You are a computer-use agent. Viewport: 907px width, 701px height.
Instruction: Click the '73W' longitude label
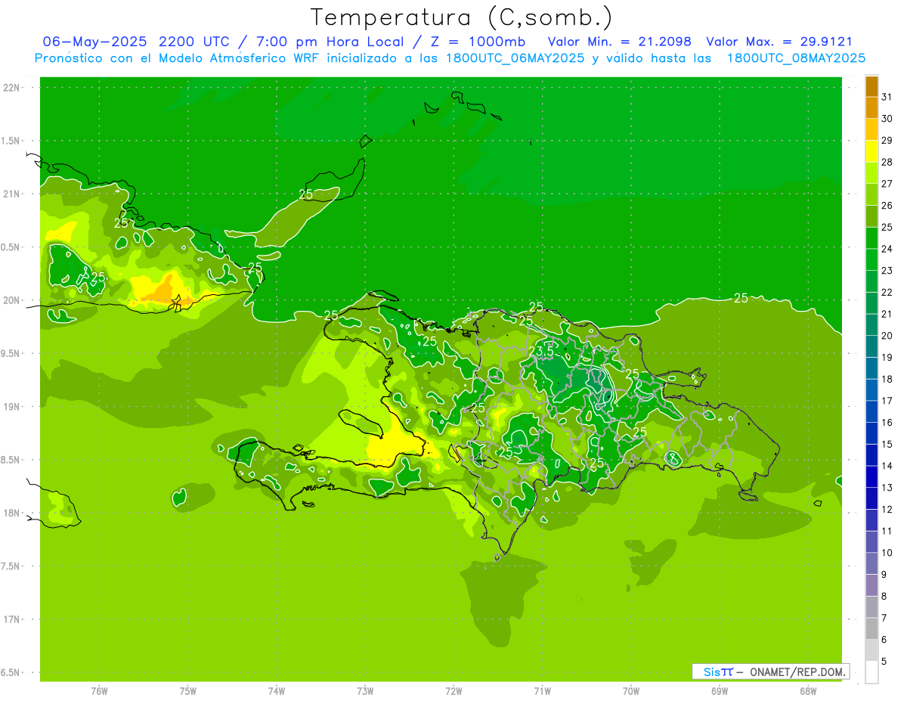tap(365, 691)
